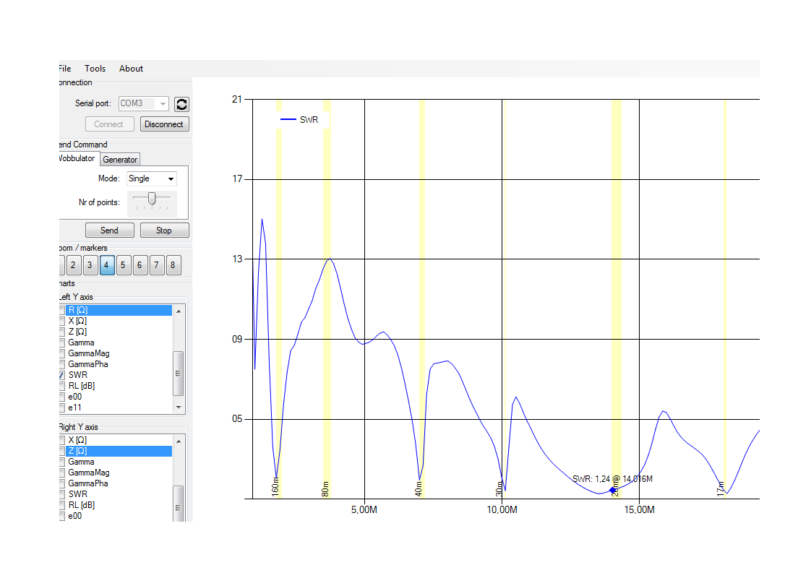Open the Serial port COM3 dropdown
The image size is (811, 573).
coord(143,104)
